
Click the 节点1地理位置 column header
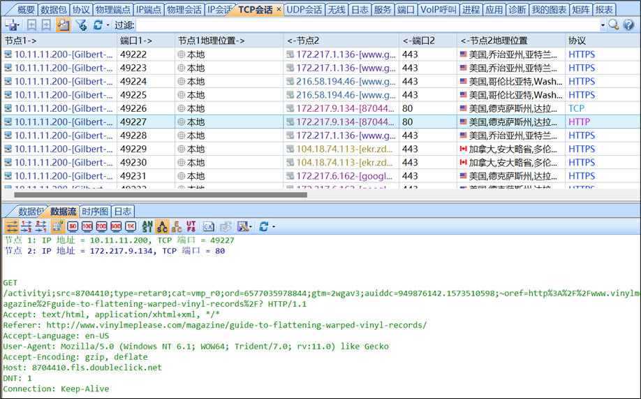211,41
